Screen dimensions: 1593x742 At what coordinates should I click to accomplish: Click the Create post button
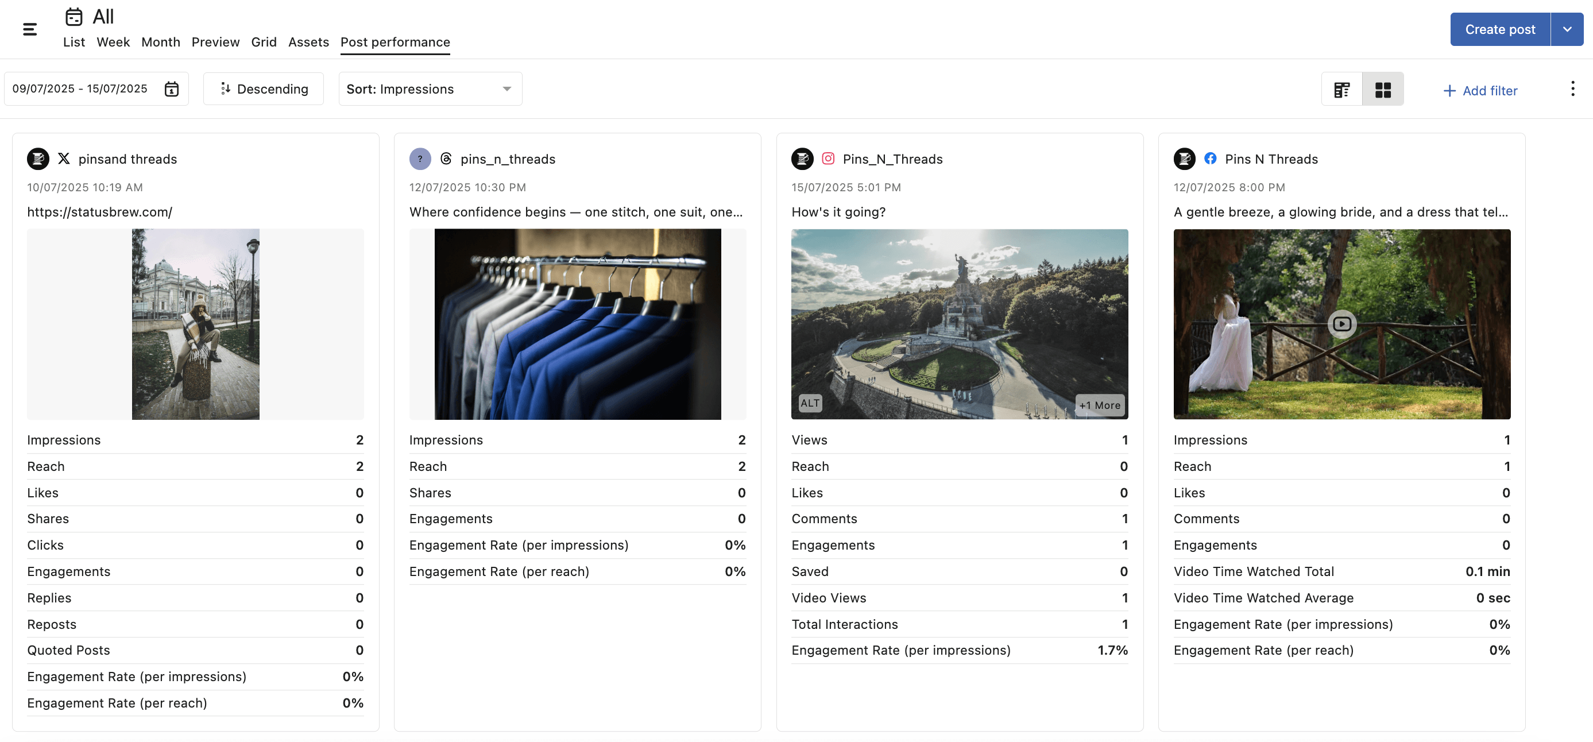[x=1499, y=29]
